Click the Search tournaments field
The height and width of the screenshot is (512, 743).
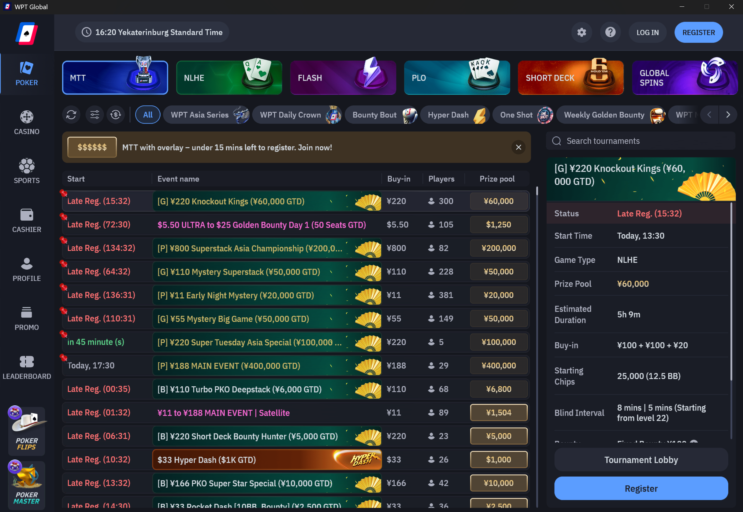coord(640,141)
